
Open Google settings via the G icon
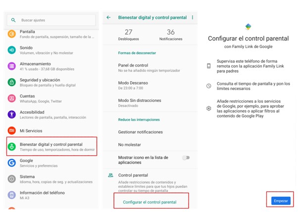(11, 163)
